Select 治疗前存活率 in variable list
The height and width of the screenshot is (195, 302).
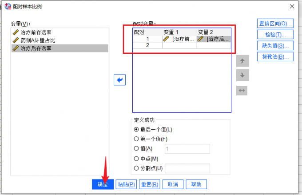(60, 32)
